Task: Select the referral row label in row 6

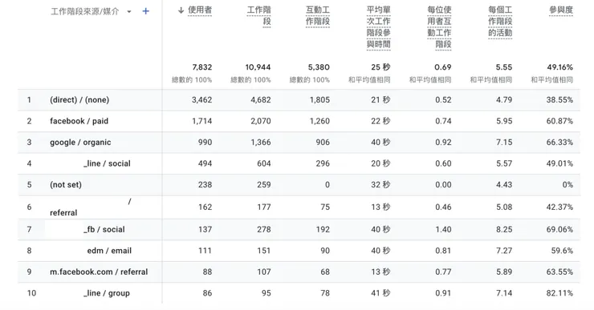Action: pyautogui.click(x=63, y=212)
